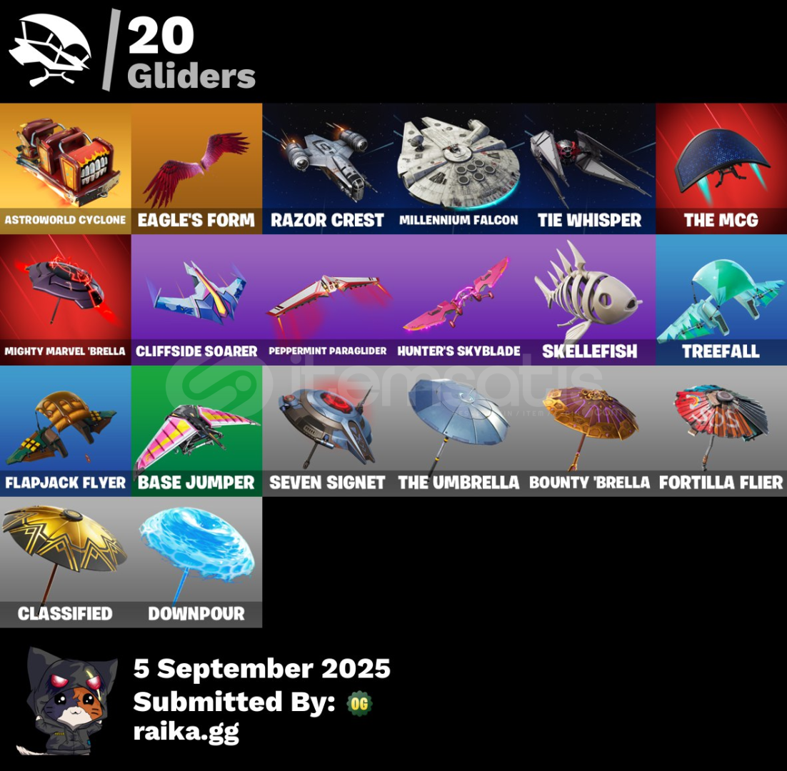Click the glider icon beside 20 Gliders
The width and height of the screenshot is (787, 771).
pos(50,49)
